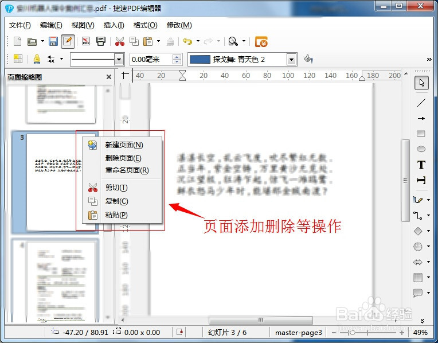Toggle the grid display icon

18,59
